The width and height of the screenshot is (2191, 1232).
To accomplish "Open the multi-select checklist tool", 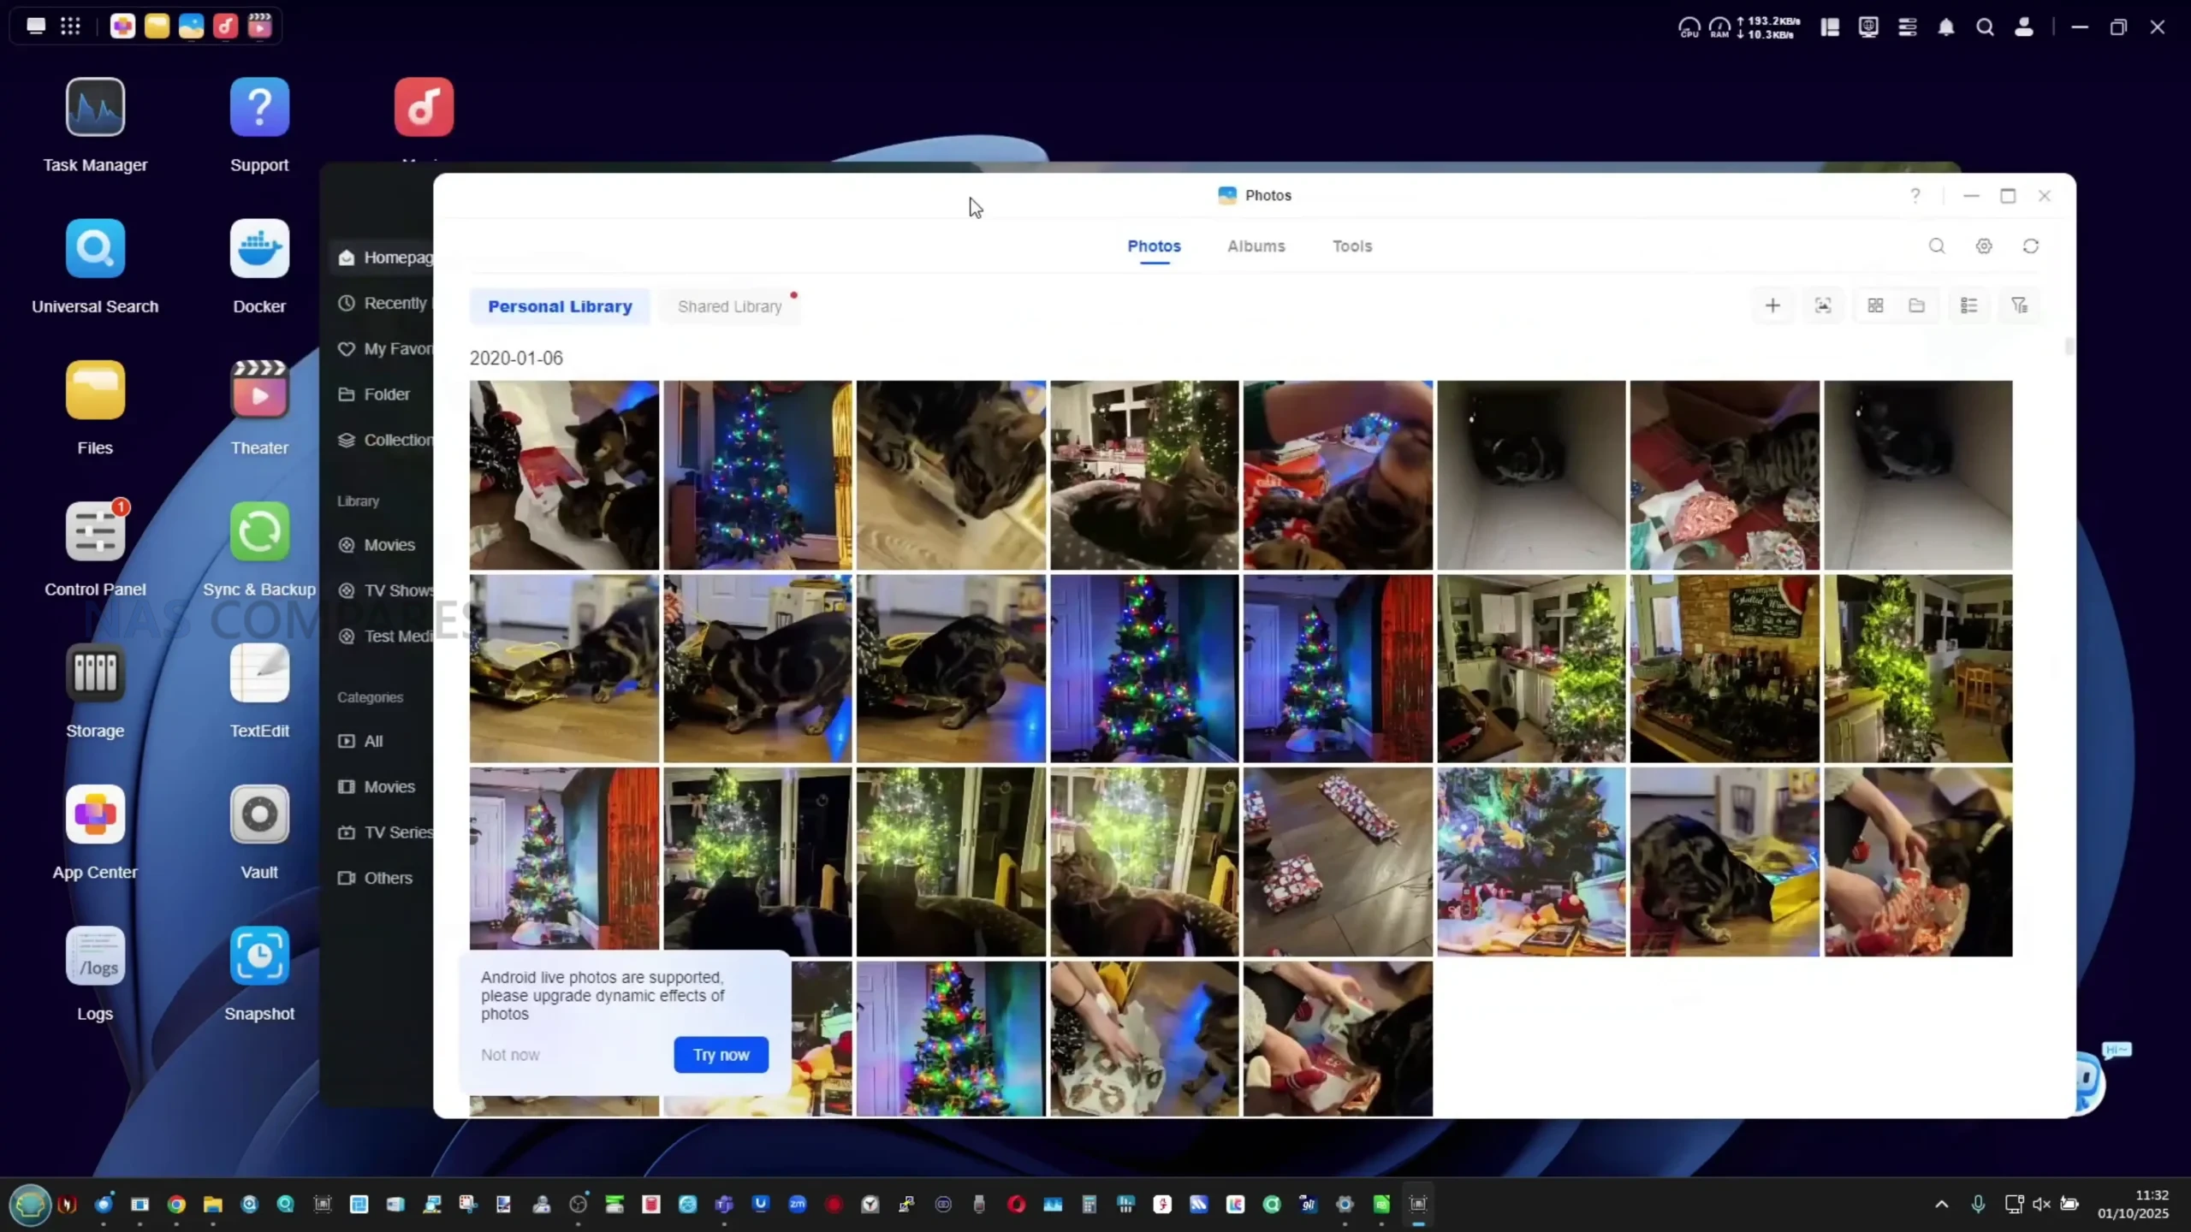I will pyautogui.click(x=1968, y=305).
